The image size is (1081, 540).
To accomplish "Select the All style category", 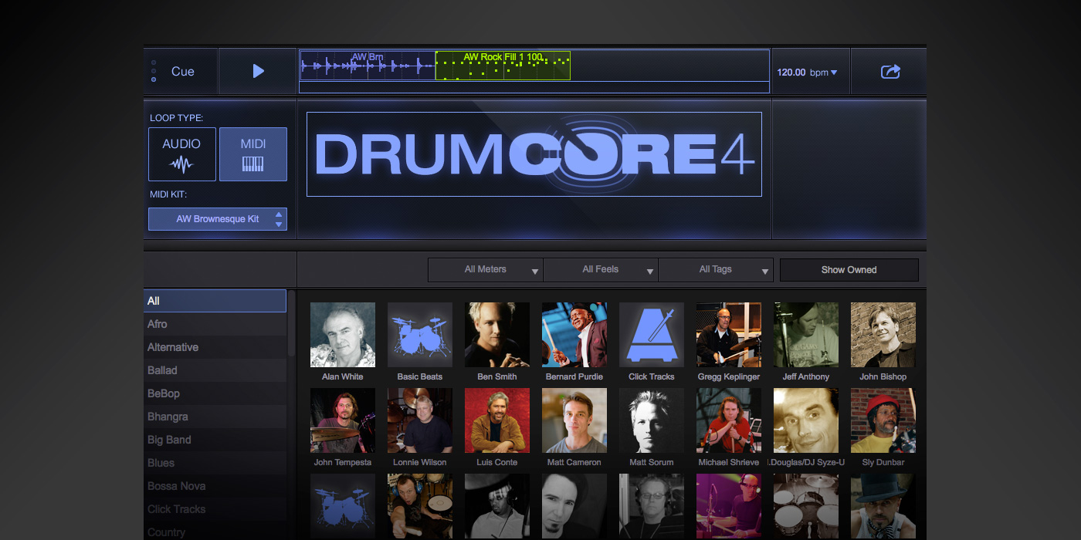I will 215,301.
